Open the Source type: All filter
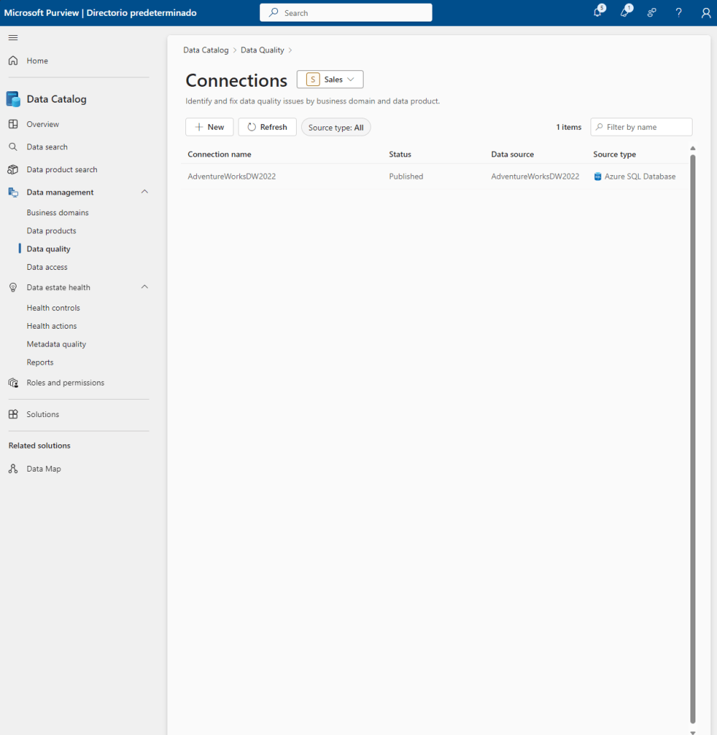This screenshot has width=717, height=735. (336, 127)
